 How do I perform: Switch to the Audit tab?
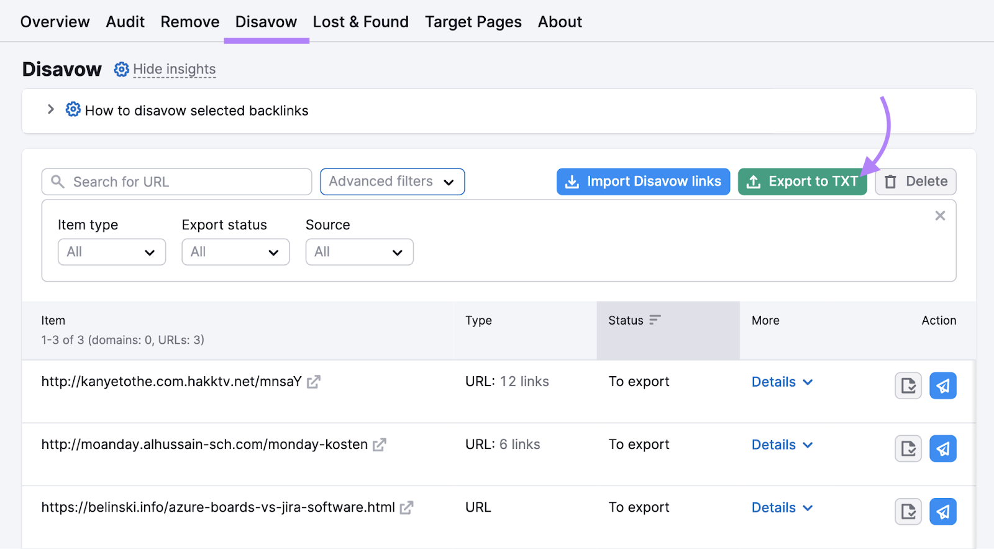point(125,22)
